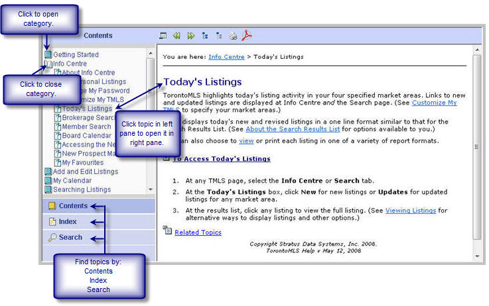Open the Brokerage Search topic
This screenshot has width=489, height=306.
[x=88, y=118]
